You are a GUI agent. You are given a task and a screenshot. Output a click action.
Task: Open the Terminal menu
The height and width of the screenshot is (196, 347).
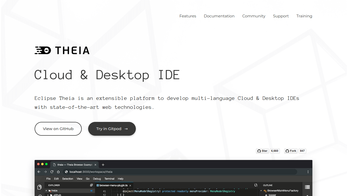pyautogui.click(x=109, y=179)
